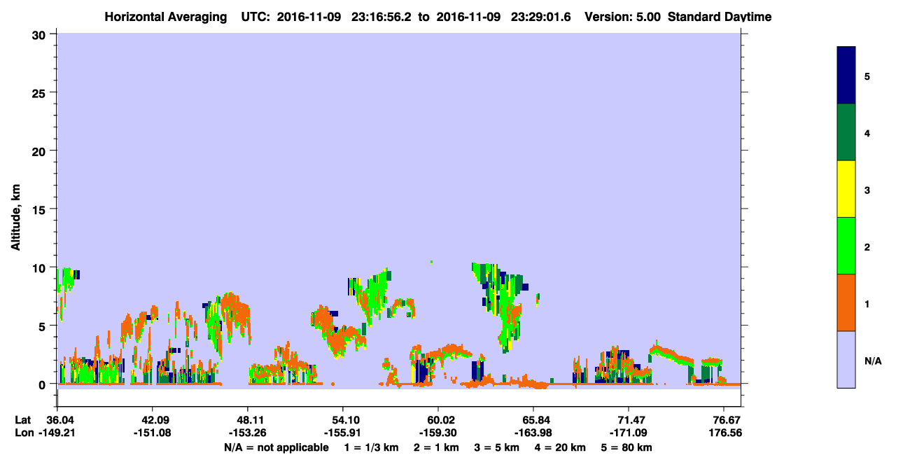
Task: Click the longitude value '-149.21'
Action: (57, 433)
